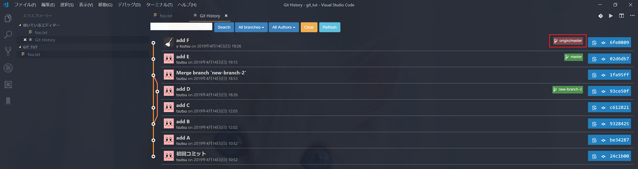
Task: Open the Extensions view in the activity bar
Action: point(8,85)
